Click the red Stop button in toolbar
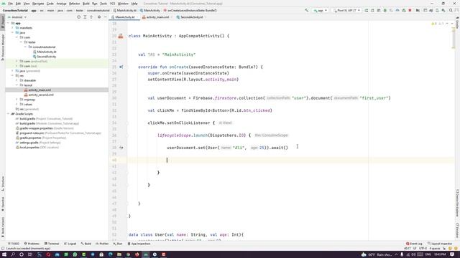The width and height of the screenshot is (460, 258). pyautogui.click(x=410, y=10)
